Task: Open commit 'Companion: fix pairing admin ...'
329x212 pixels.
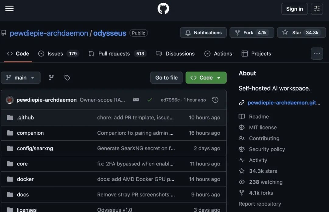Action: click(x=135, y=133)
